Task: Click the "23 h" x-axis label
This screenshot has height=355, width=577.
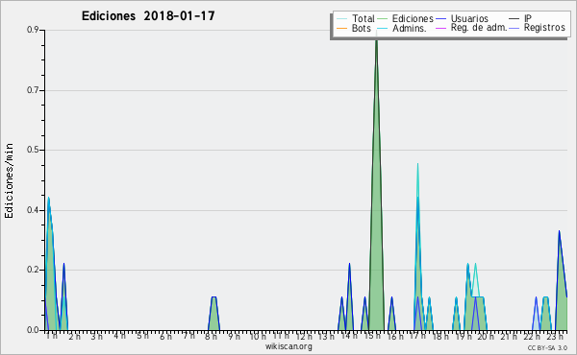Action: 555,336
